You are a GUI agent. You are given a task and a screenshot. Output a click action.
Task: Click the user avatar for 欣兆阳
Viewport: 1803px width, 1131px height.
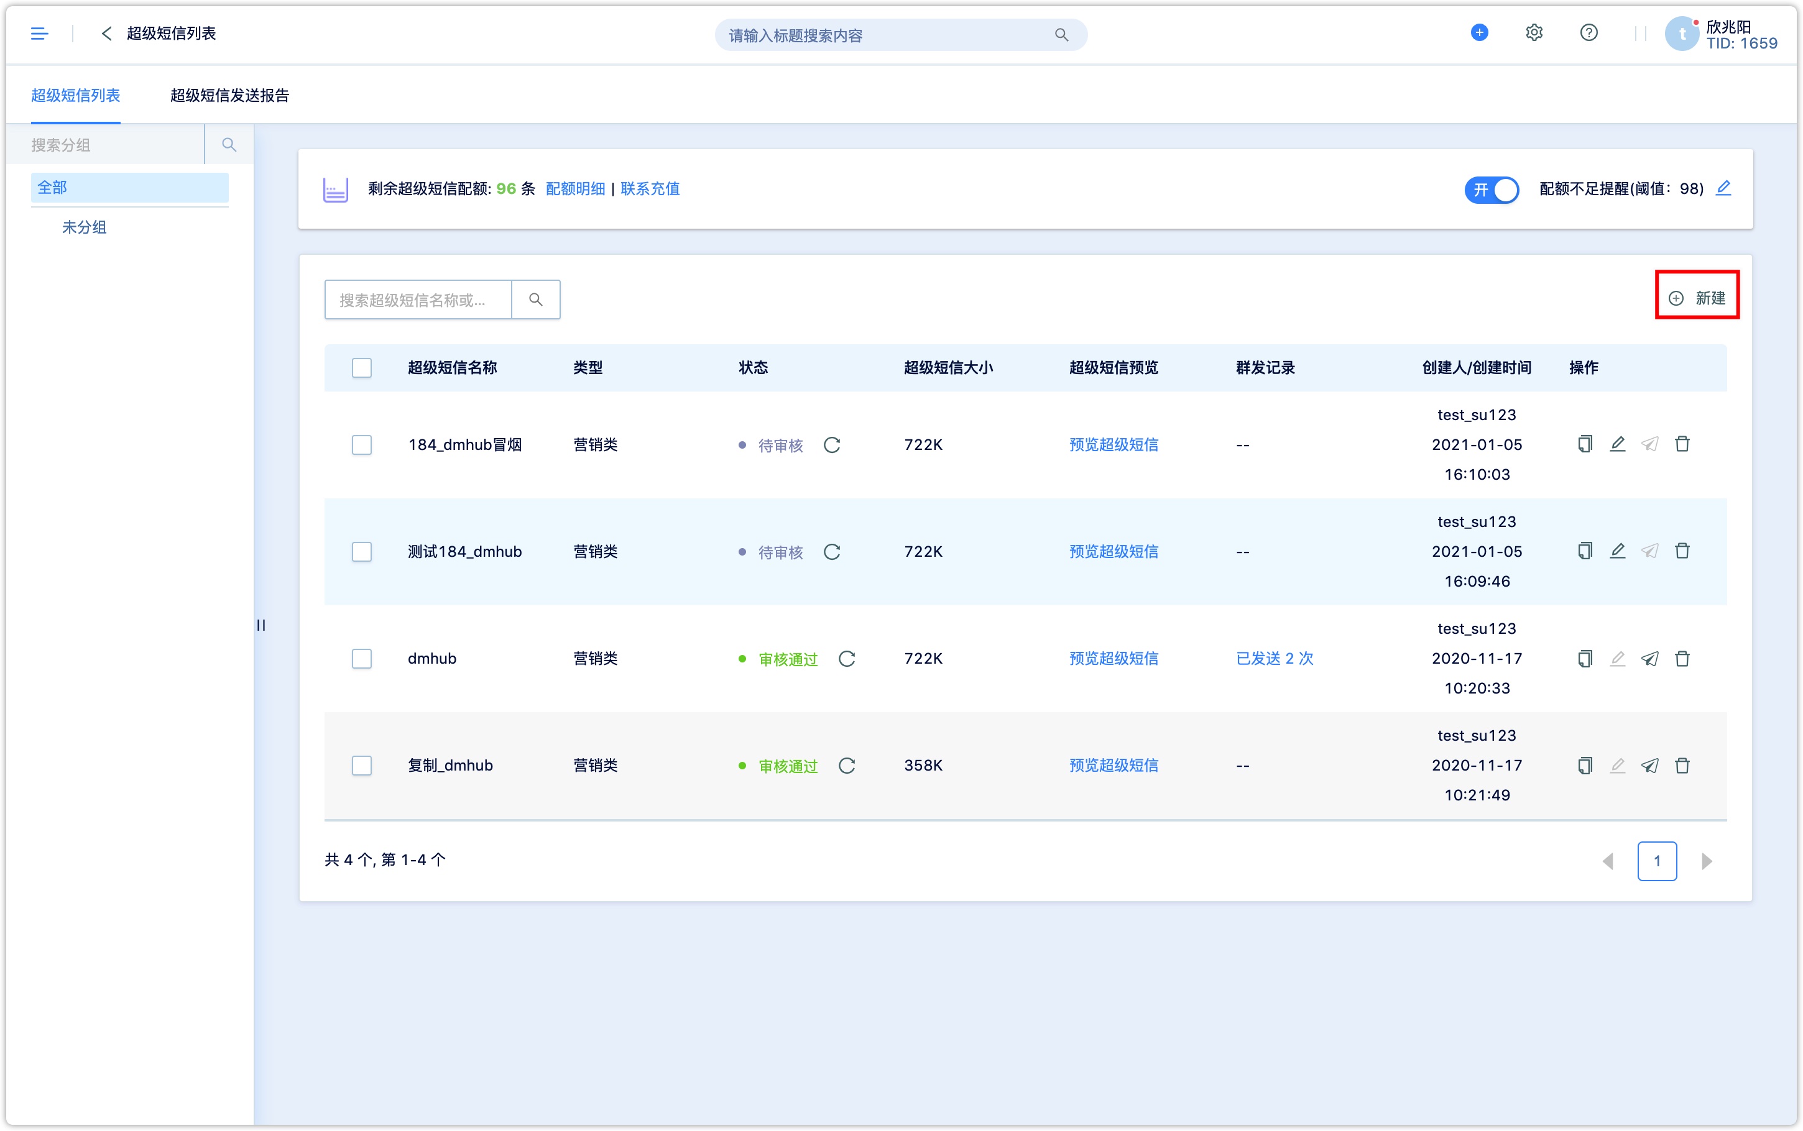tap(1681, 34)
